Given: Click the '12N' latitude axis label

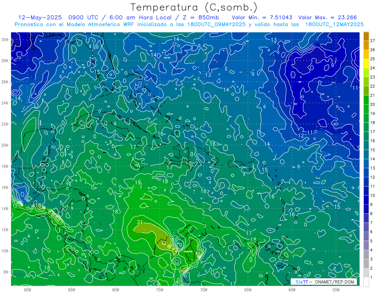Looking at the screenshot, I should coord(5,230).
